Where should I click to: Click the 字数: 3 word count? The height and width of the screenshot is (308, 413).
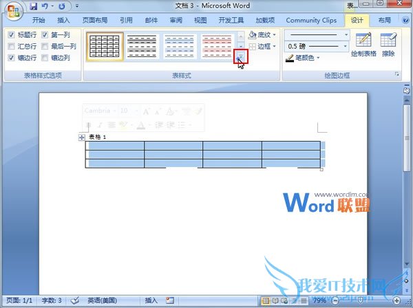point(52,300)
